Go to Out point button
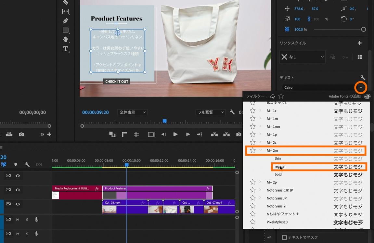 [x=200, y=134]
